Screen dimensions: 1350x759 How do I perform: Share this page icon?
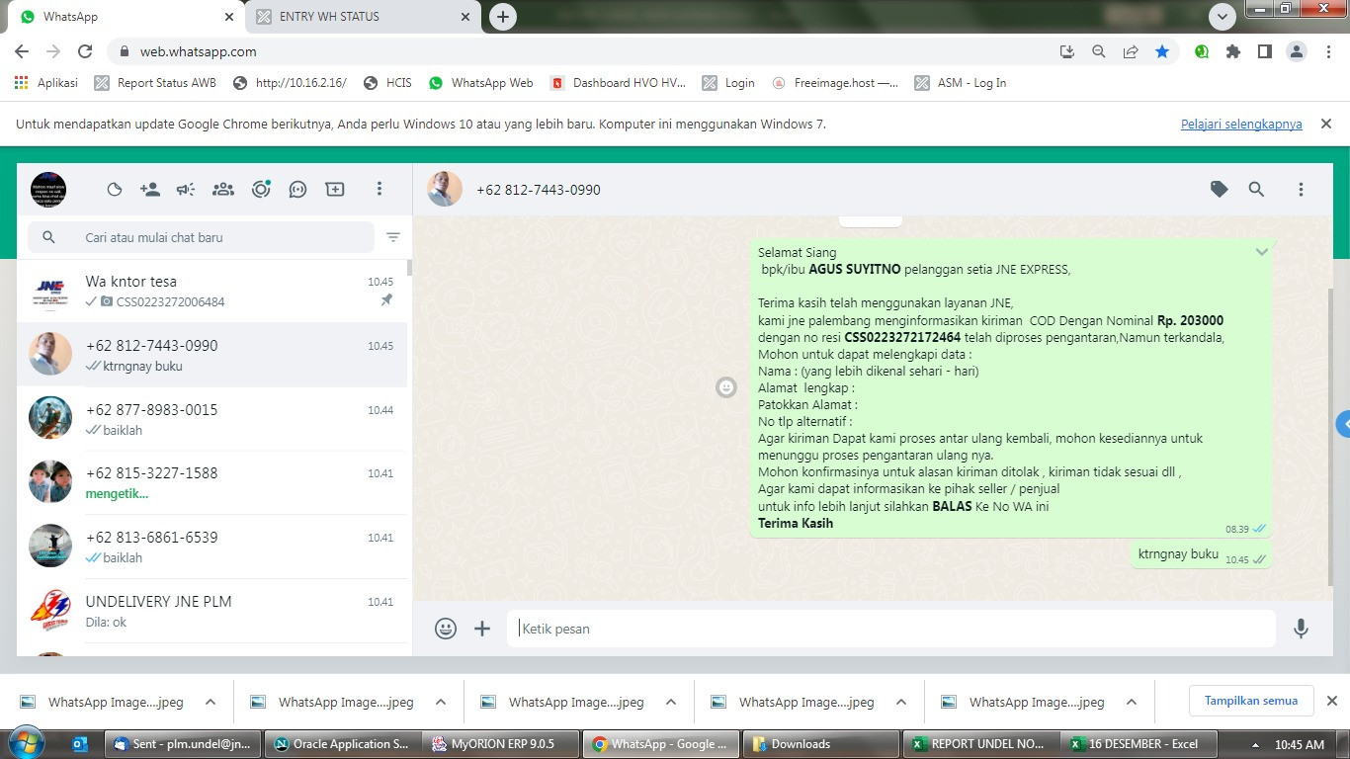pyautogui.click(x=1131, y=51)
